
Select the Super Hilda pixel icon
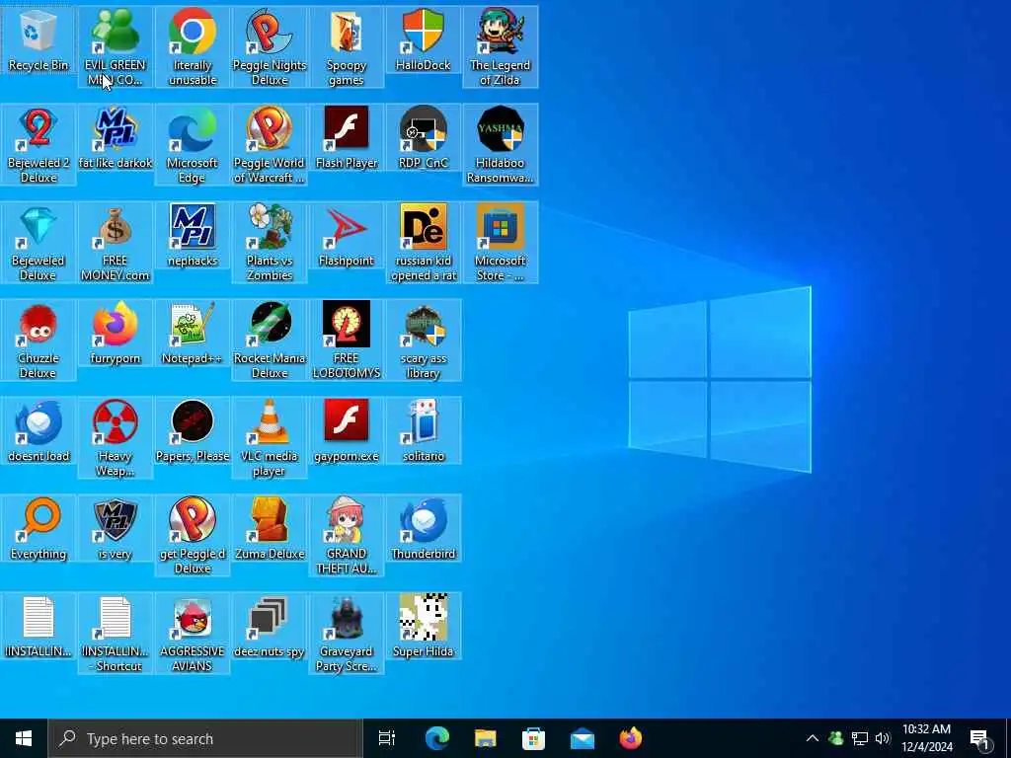coord(423,628)
